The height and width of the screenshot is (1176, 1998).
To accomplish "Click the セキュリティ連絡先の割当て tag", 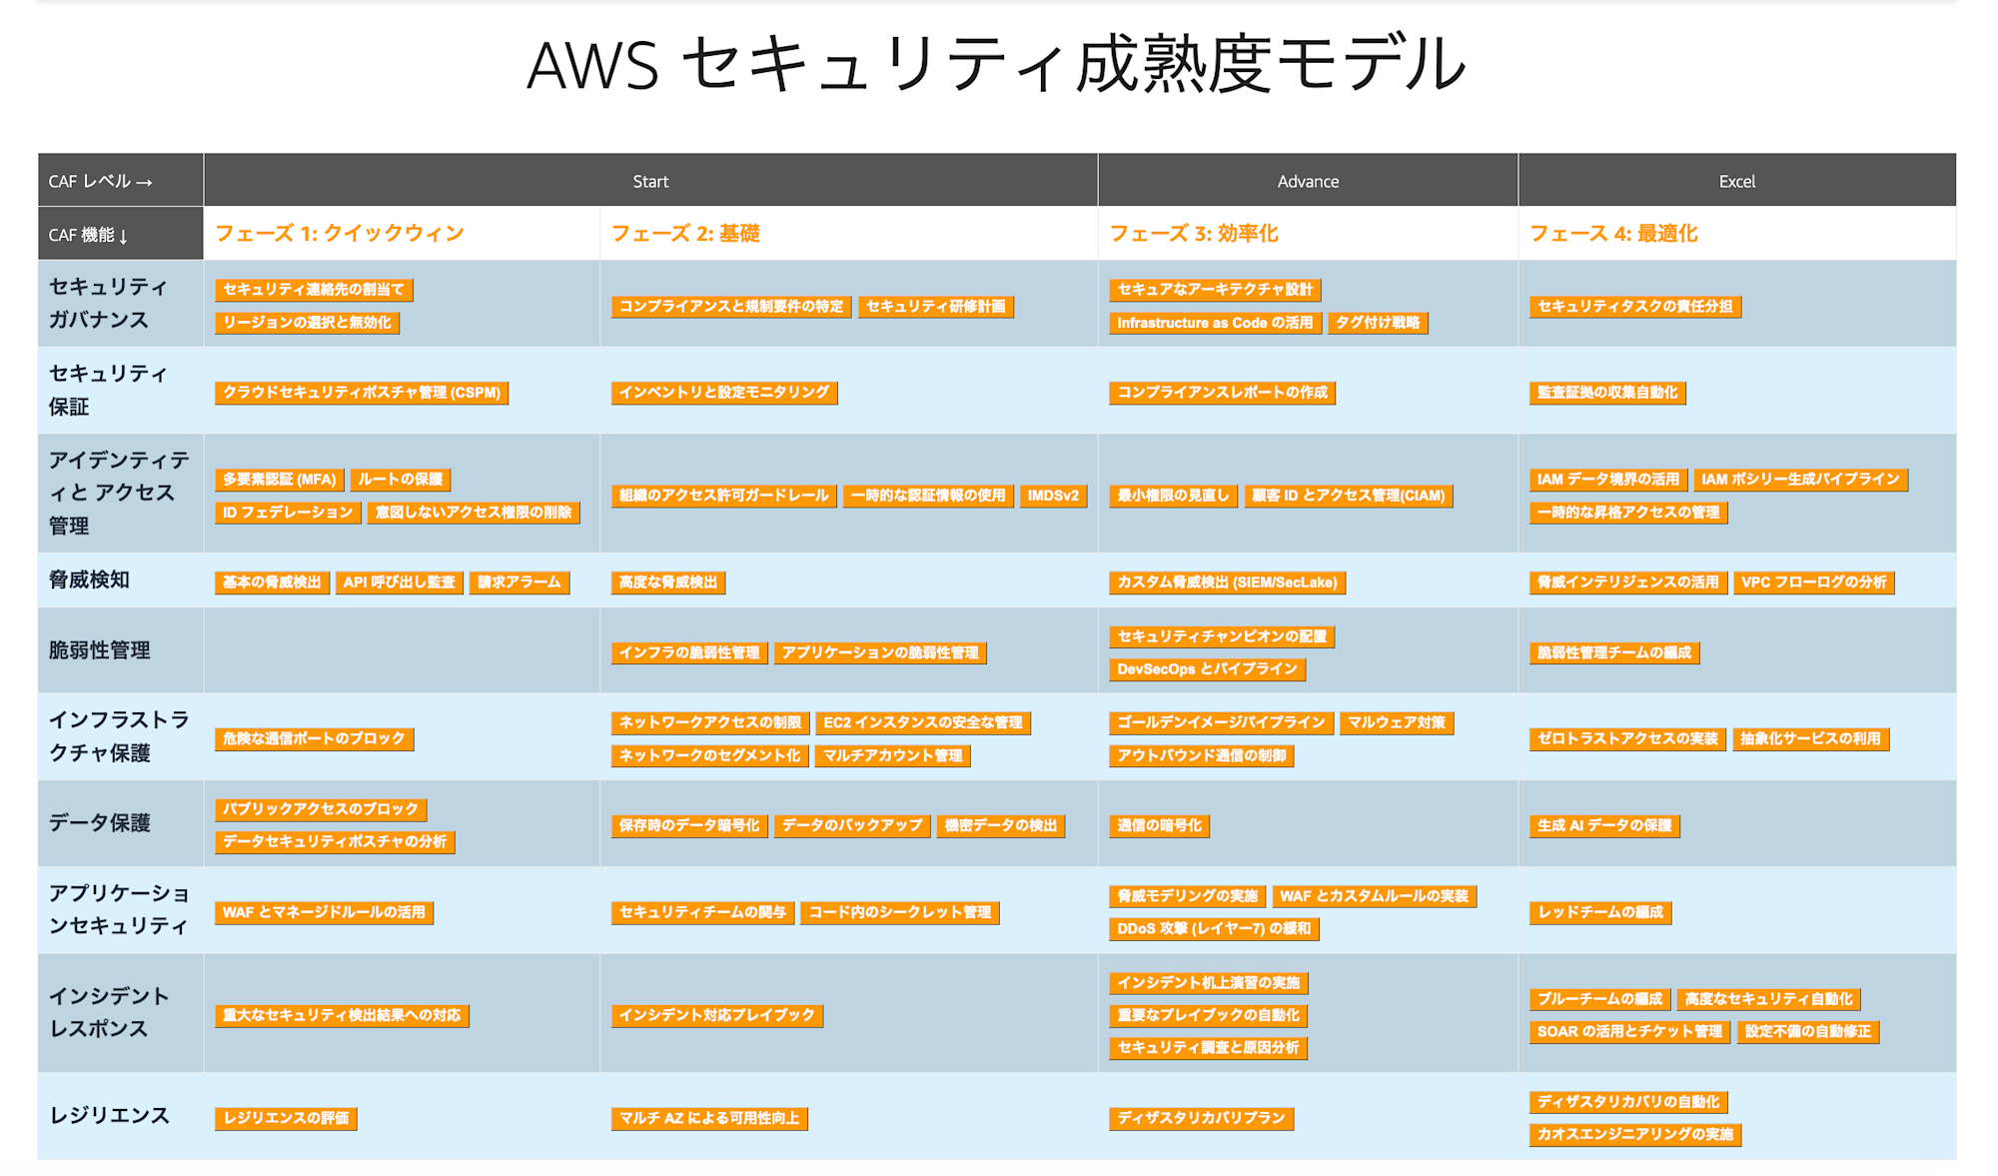I will [314, 290].
